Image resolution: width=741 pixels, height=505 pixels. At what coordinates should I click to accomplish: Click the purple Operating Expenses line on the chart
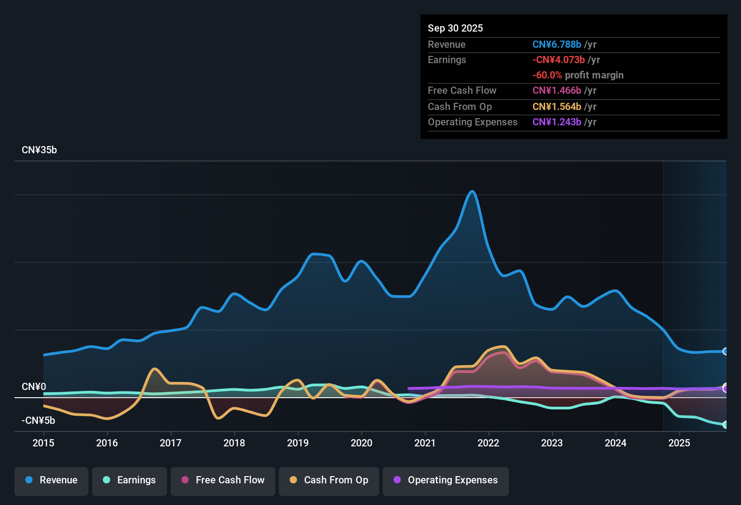[x=542, y=386]
